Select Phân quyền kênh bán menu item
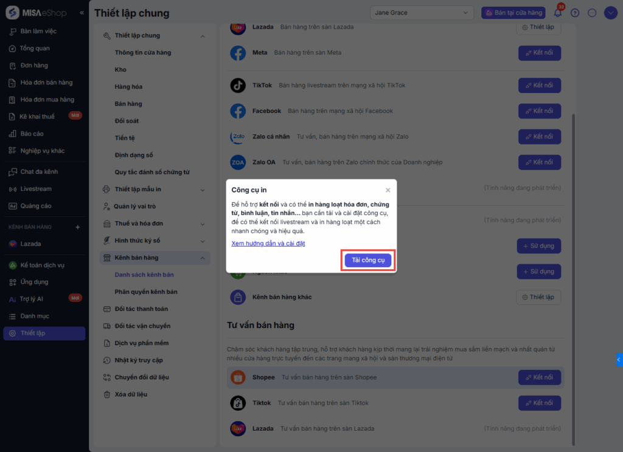This screenshot has width=623, height=452. (146, 292)
